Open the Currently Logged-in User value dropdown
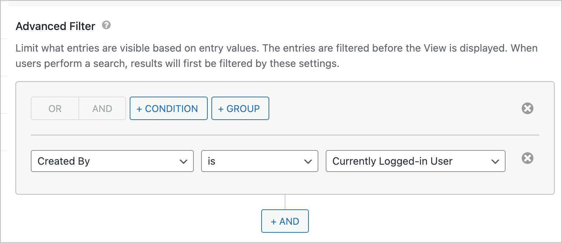 [x=415, y=161]
